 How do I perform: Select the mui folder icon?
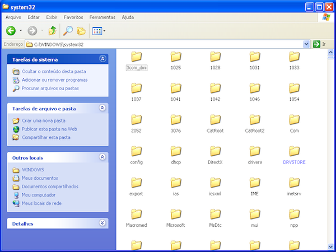click(255, 214)
